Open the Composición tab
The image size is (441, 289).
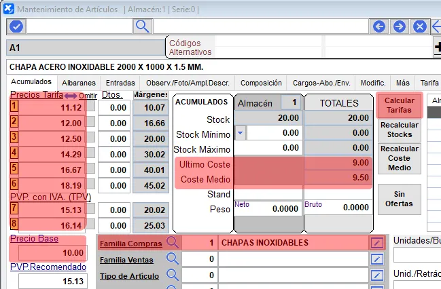click(x=261, y=82)
